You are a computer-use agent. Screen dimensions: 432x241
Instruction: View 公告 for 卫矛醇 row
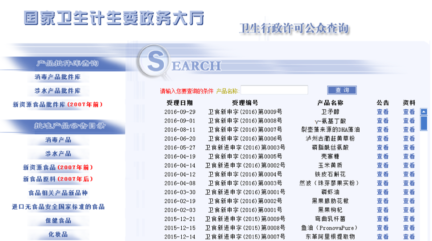click(x=383, y=112)
